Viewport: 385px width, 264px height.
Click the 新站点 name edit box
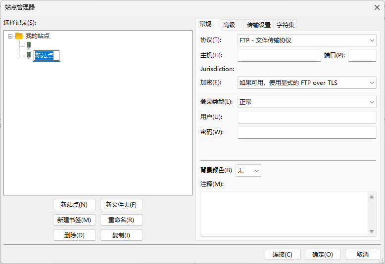47,56
